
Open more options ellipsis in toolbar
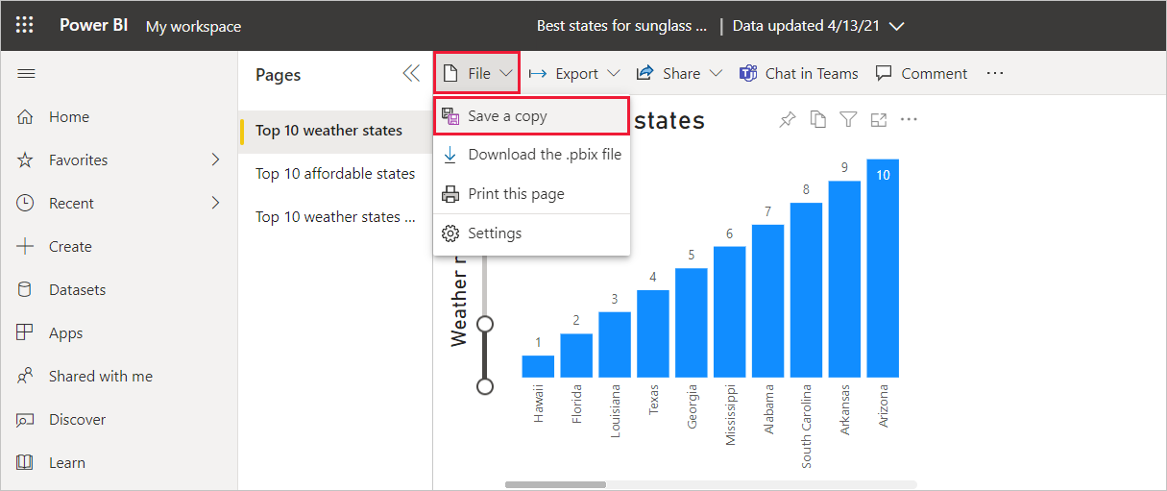tap(995, 74)
